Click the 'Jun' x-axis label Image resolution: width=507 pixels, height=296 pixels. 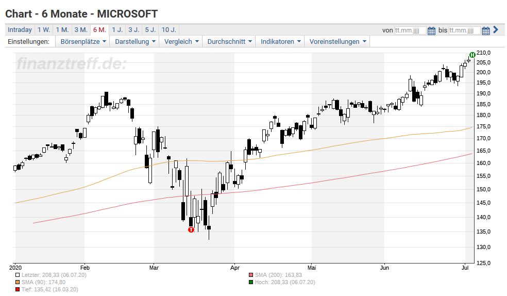click(x=384, y=268)
